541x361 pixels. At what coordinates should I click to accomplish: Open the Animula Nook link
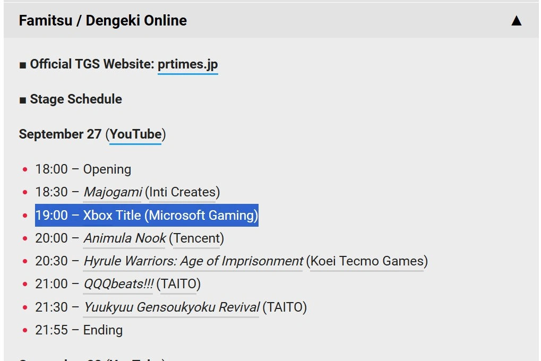[125, 238]
